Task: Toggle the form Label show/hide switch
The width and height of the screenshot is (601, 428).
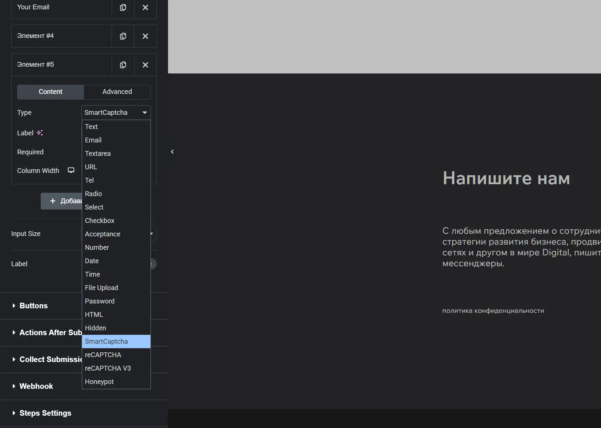Action: point(153,264)
